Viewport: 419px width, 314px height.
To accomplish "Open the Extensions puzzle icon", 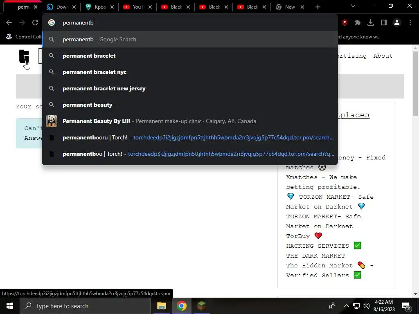I will [358, 23].
